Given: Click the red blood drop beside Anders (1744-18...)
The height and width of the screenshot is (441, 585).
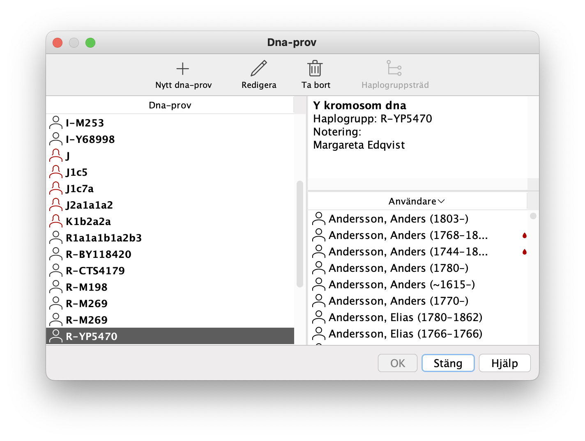Looking at the screenshot, I should 525,252.
